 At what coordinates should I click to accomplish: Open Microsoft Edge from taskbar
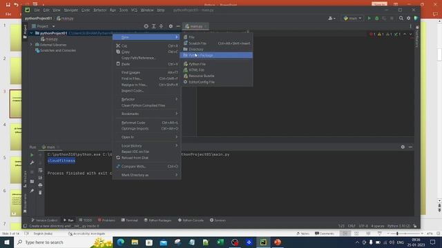click(121, 242)
